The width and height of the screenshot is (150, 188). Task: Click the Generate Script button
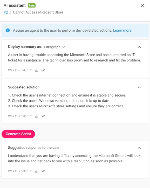click(x=18, y=134)
